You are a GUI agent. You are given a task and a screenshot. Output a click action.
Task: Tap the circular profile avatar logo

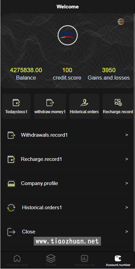[68, 35]
